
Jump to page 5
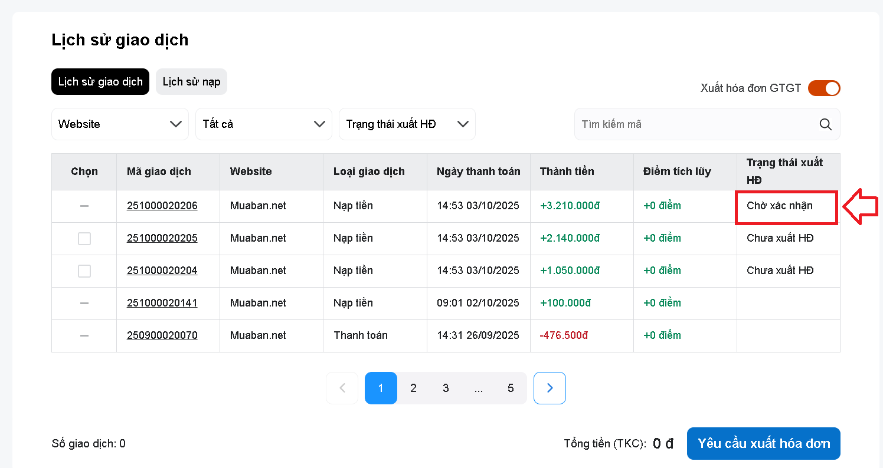511,388
